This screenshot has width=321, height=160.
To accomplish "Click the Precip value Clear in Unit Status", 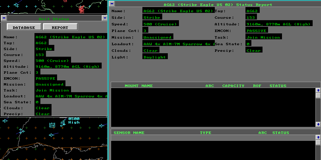I will (x=43, y=113).
